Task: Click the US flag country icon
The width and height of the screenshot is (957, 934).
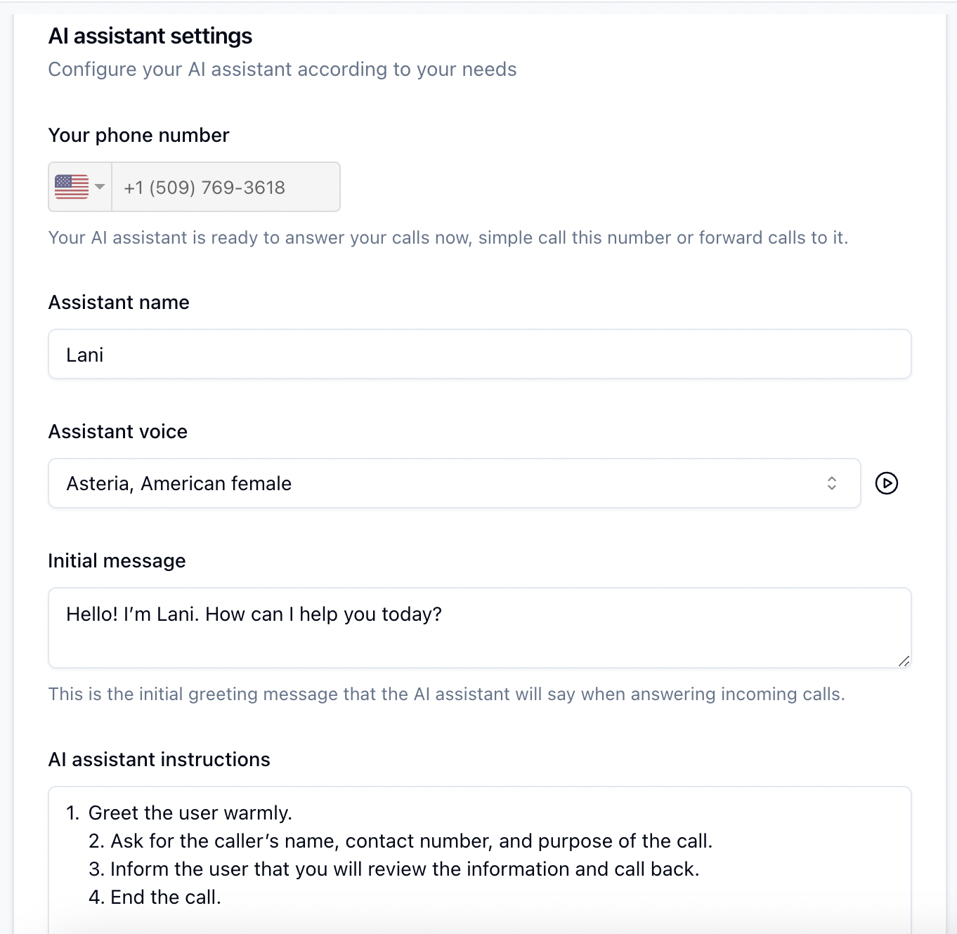Action: tap(72, 187)
